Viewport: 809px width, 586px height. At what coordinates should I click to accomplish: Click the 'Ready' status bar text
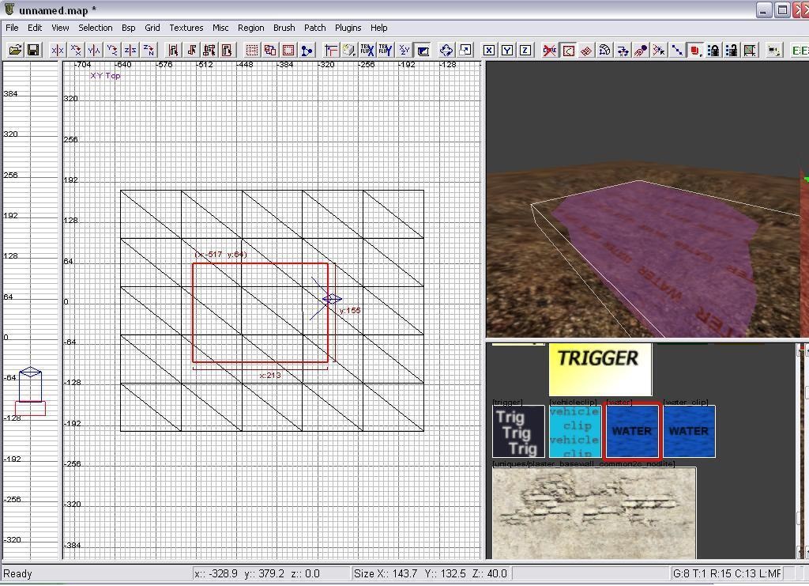[x=17, y=573]
